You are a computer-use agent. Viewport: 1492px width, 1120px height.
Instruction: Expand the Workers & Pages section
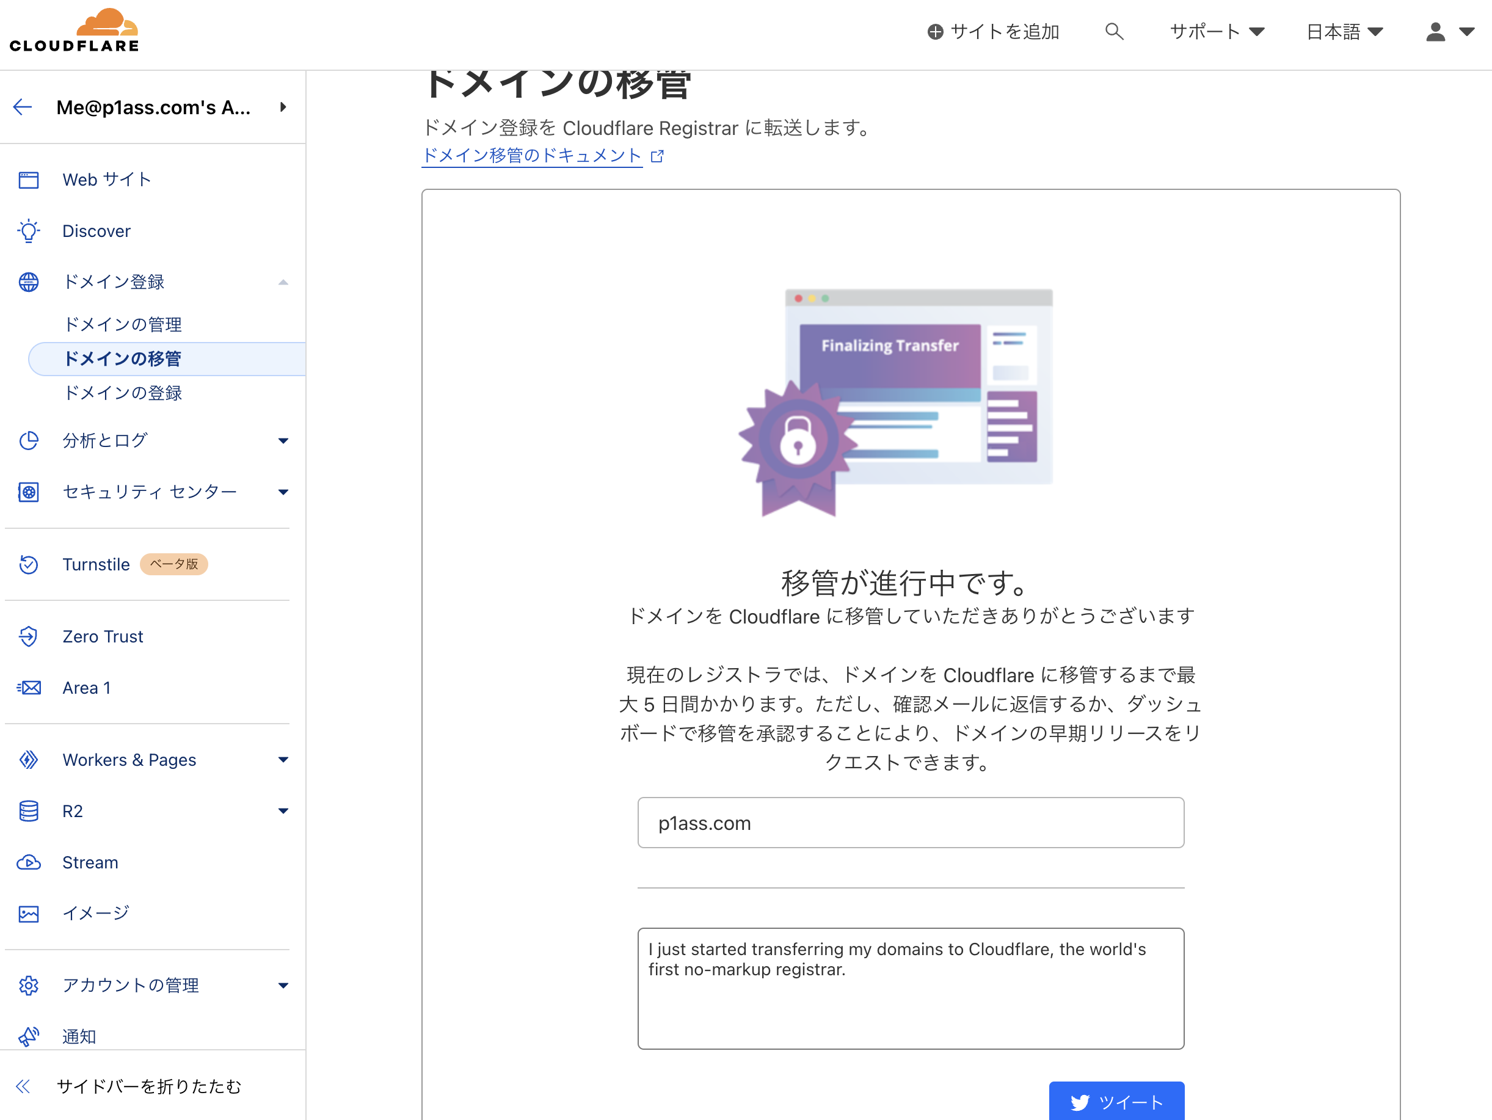(x=283, y=760)
